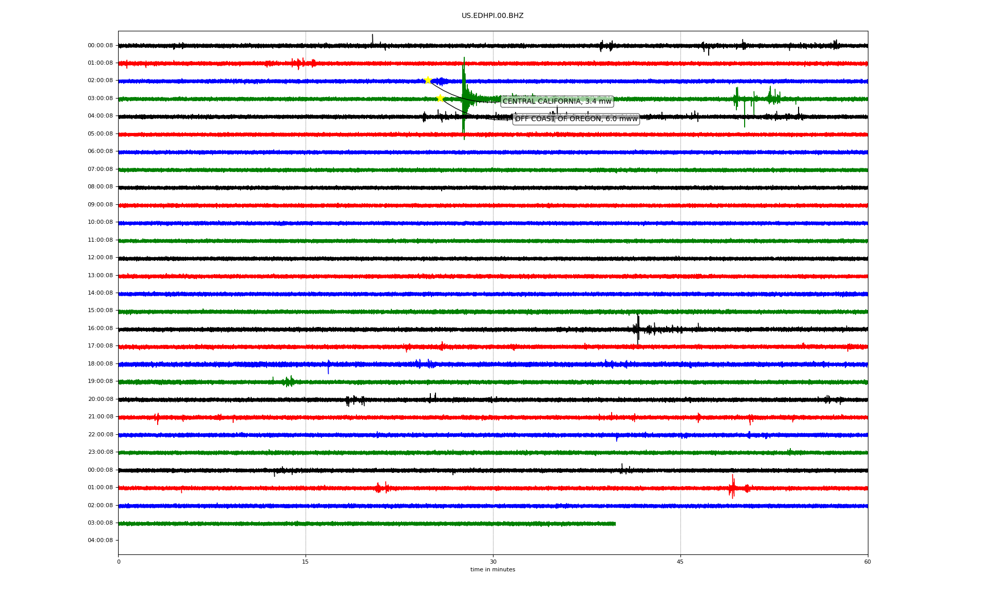The width and height of the screenshot is (986, 616).
Task: Click the 23:00:08 time label
Action: [x=100, y=452]
